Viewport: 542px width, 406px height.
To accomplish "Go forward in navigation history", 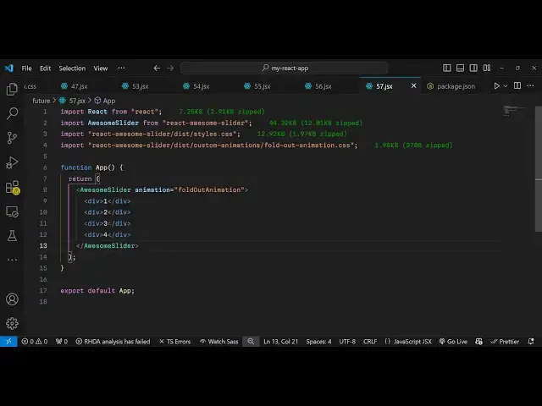I will [170, 68].
